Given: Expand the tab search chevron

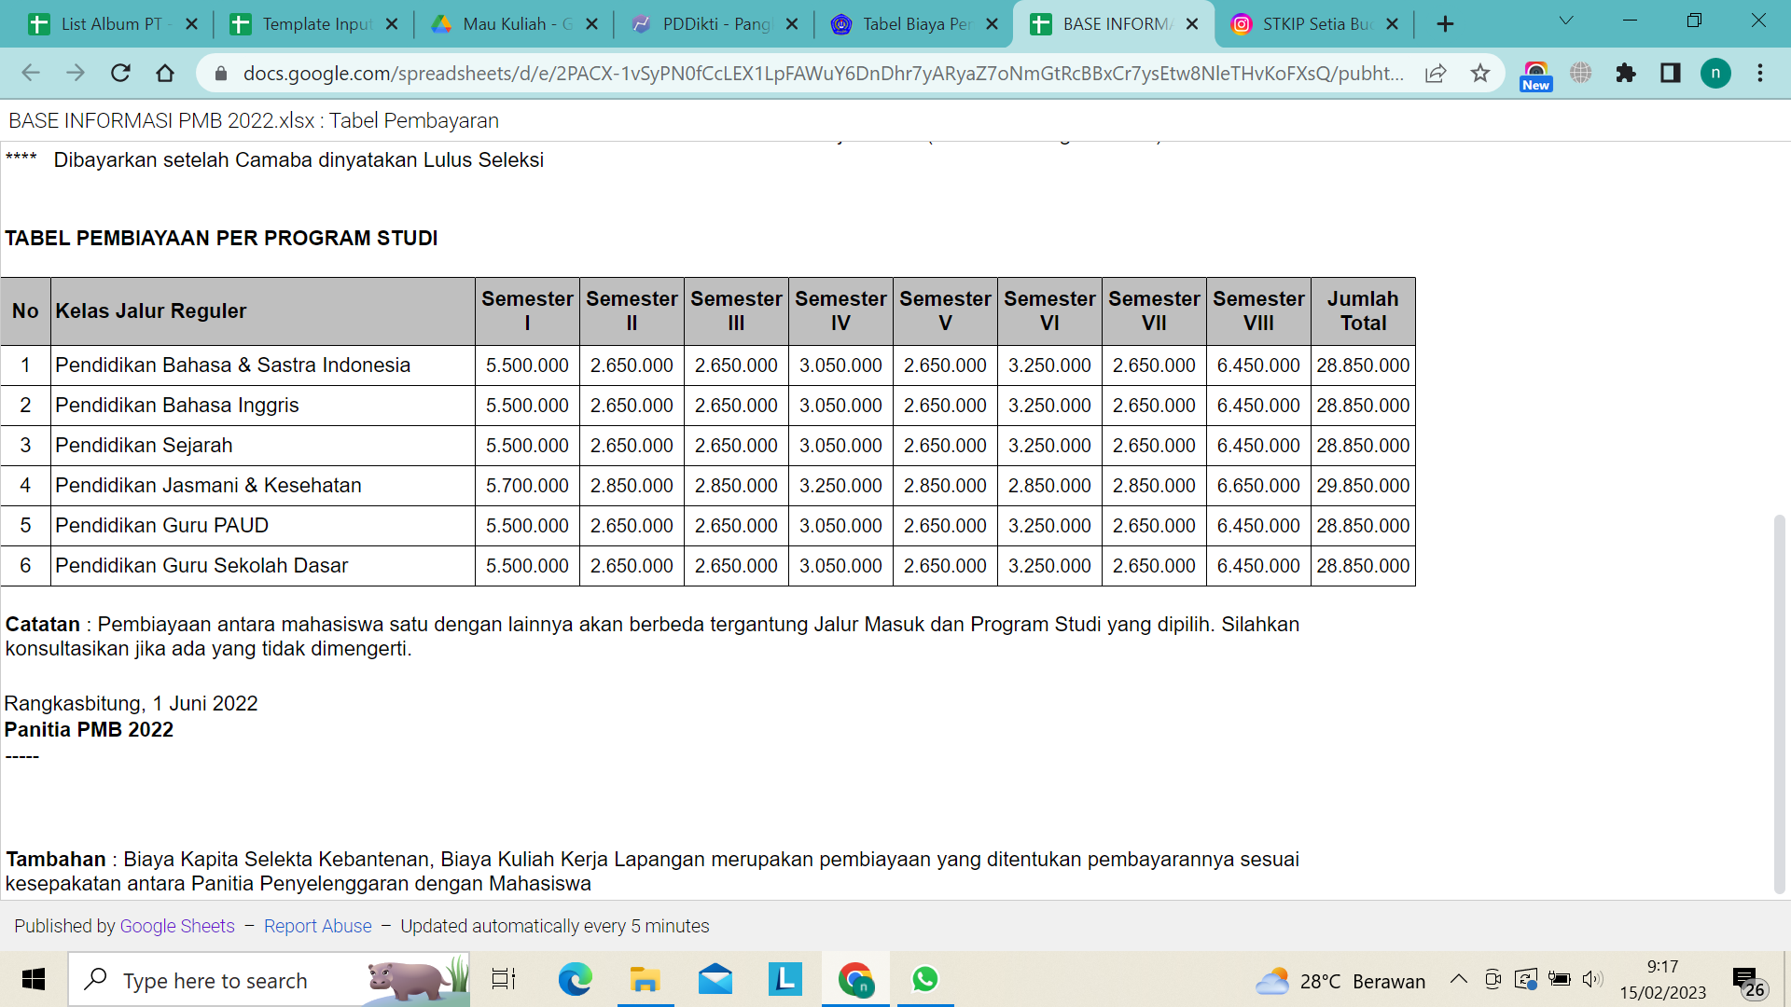Looking at the screenshot, I should 1566,21.
